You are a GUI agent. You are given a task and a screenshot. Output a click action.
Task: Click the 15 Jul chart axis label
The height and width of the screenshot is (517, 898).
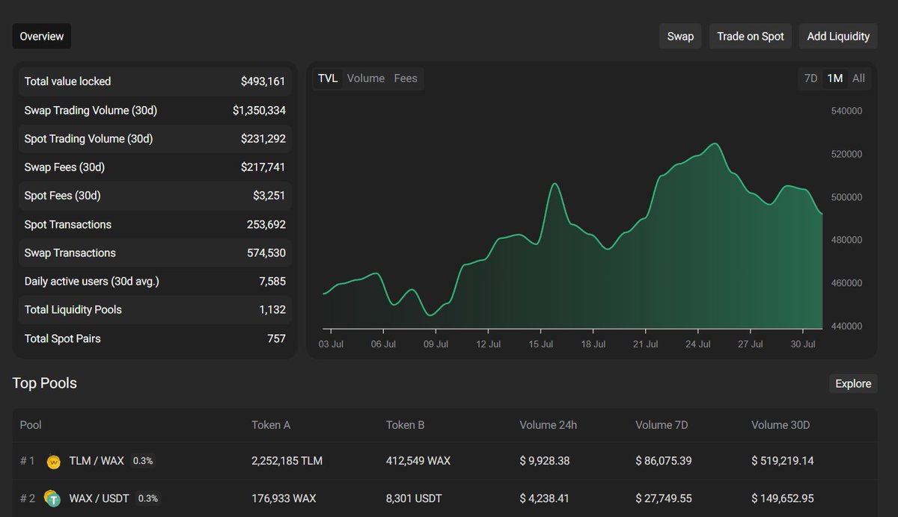540,344
